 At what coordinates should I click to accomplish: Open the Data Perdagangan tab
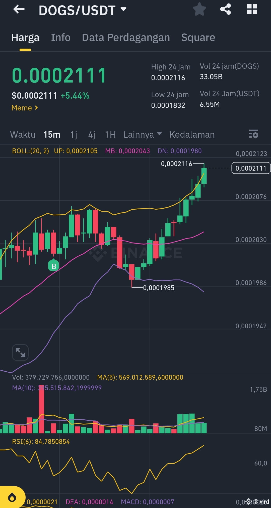coord(126,37)
